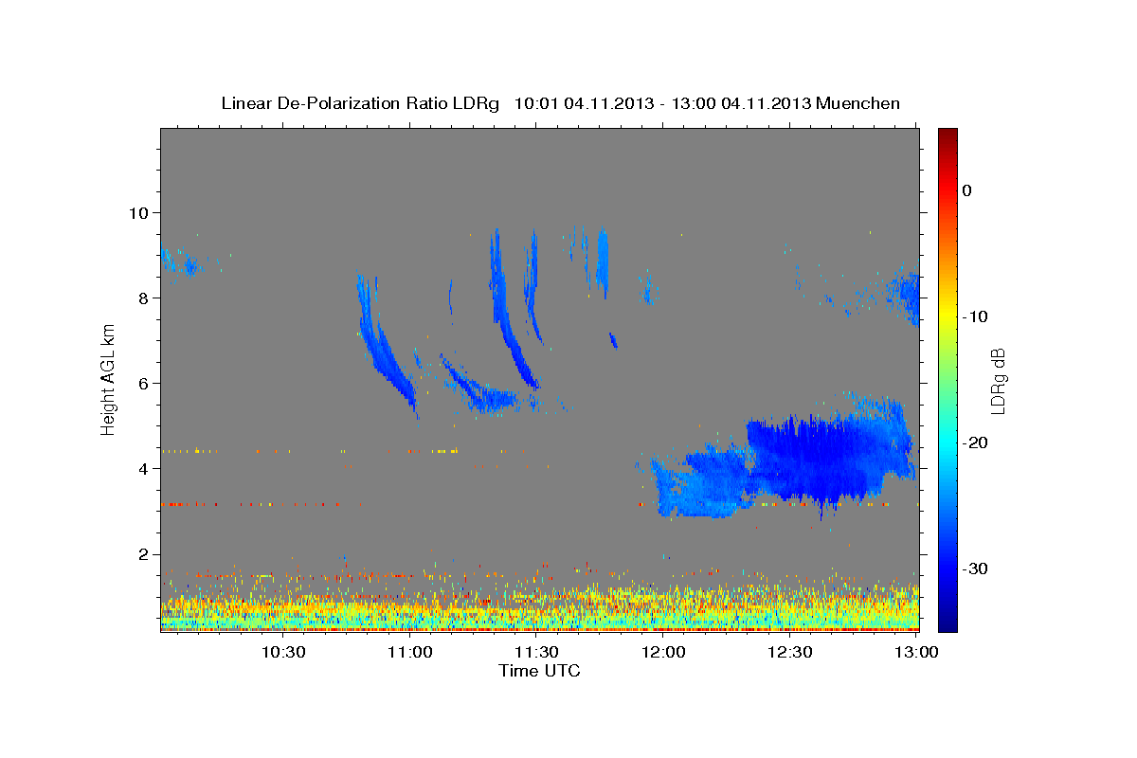This screenshot has width=1137, height=758.
Task: Click the '13:00' time tick label
Action: (915, 652)
